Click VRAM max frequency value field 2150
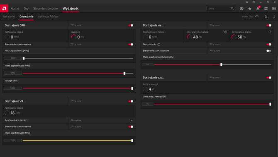The height and width of the screenshot is (157, 278). click(13, 140)
